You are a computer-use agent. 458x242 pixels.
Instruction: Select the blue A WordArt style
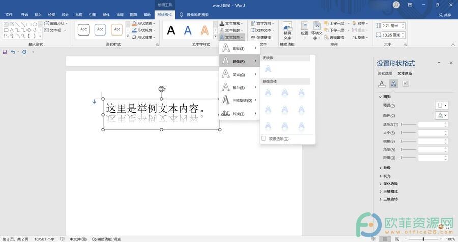(188, 30)
